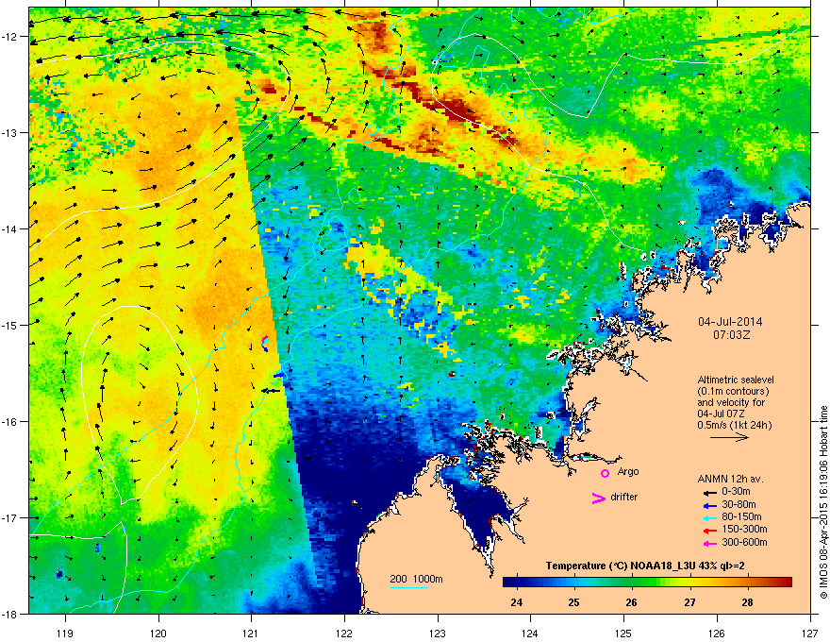Viewport: 830px width, 642px height.
Task: Click the '150-300m' depth label
Action: (x=744, y=529)
